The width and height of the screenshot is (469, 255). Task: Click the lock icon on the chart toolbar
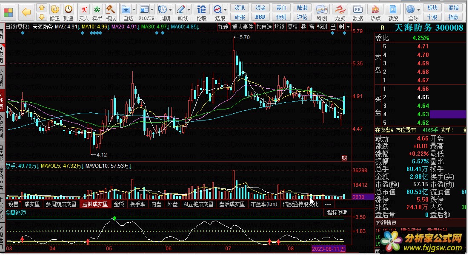(x=333, y=27)
